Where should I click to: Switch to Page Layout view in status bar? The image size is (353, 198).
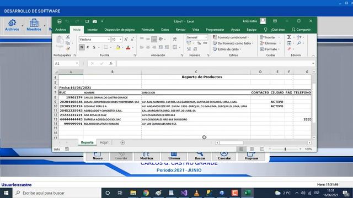click(x=252, y=149)
